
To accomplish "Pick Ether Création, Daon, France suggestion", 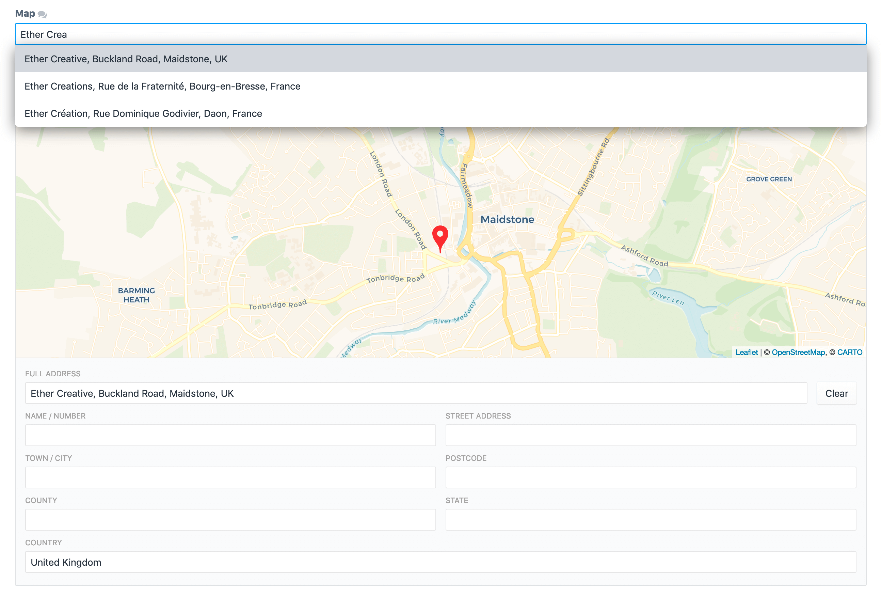I will (143, 114).
